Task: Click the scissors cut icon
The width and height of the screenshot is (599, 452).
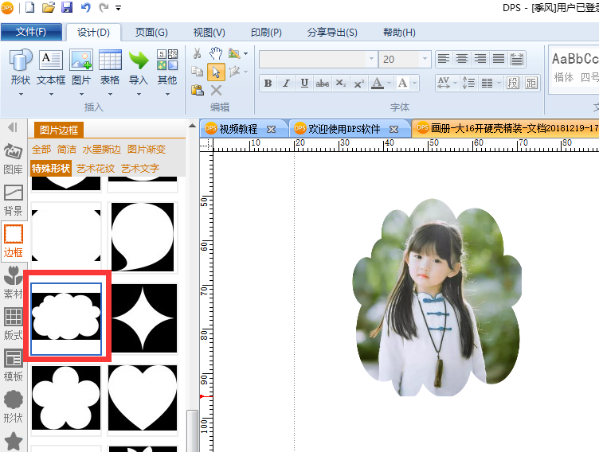Action: (197, 53)
